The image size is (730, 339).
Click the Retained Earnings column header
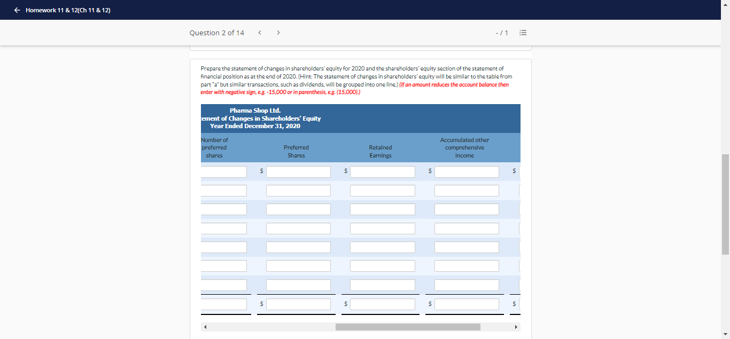[380, 152]
